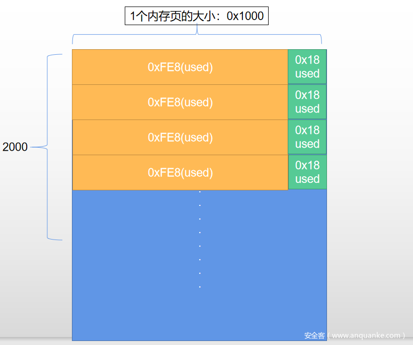The width and height of the screenshot is (413, 345).
Task: Click the topmost green 0x18 used block
Action: [x=307, y=67]
